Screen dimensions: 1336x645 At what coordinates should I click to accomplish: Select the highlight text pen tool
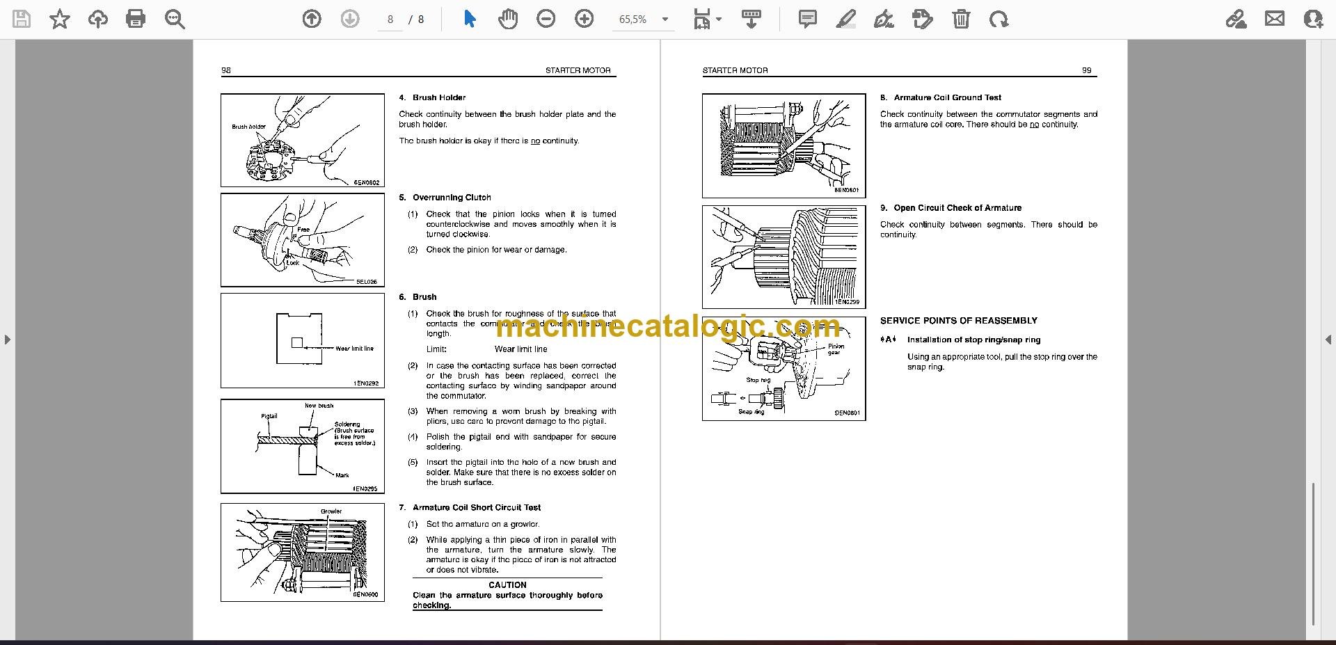(x=845, y=19)
